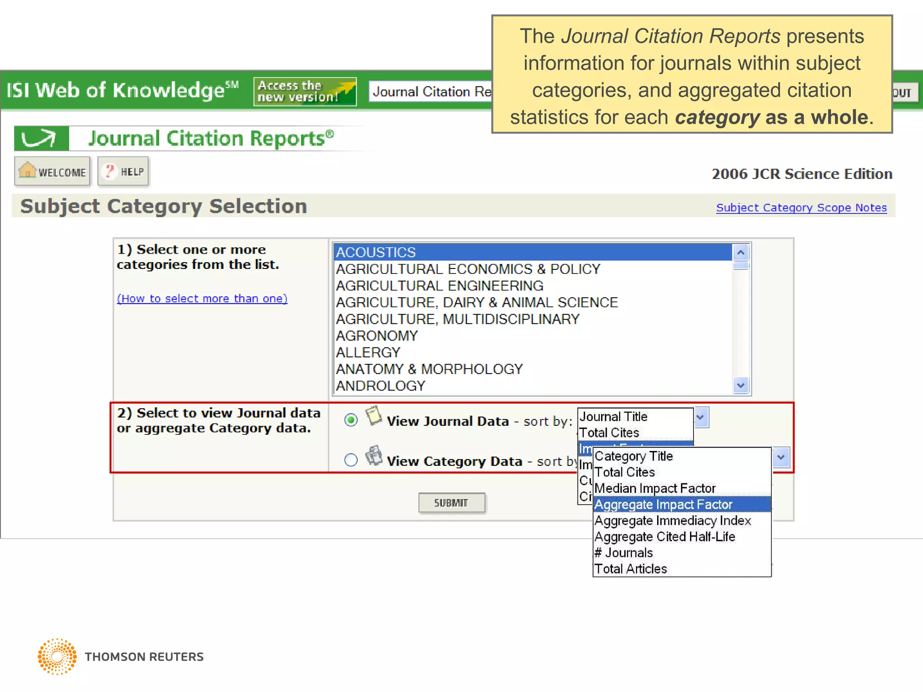Choose Total Cites in the journal sort list
This screenshot has width=923, height=692.
tap(635, 433)
